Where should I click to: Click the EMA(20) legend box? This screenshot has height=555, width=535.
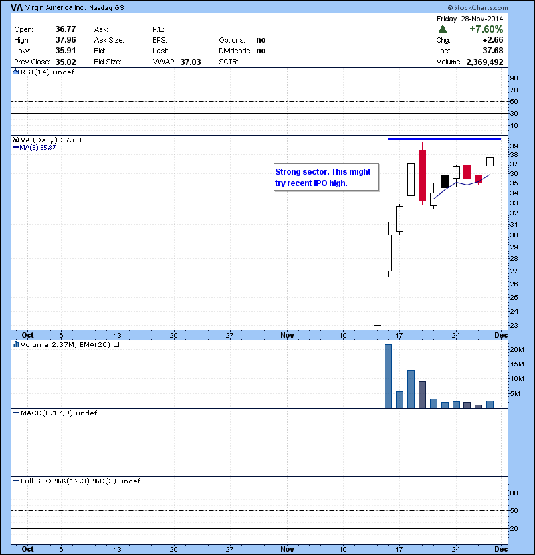(116, 344)
